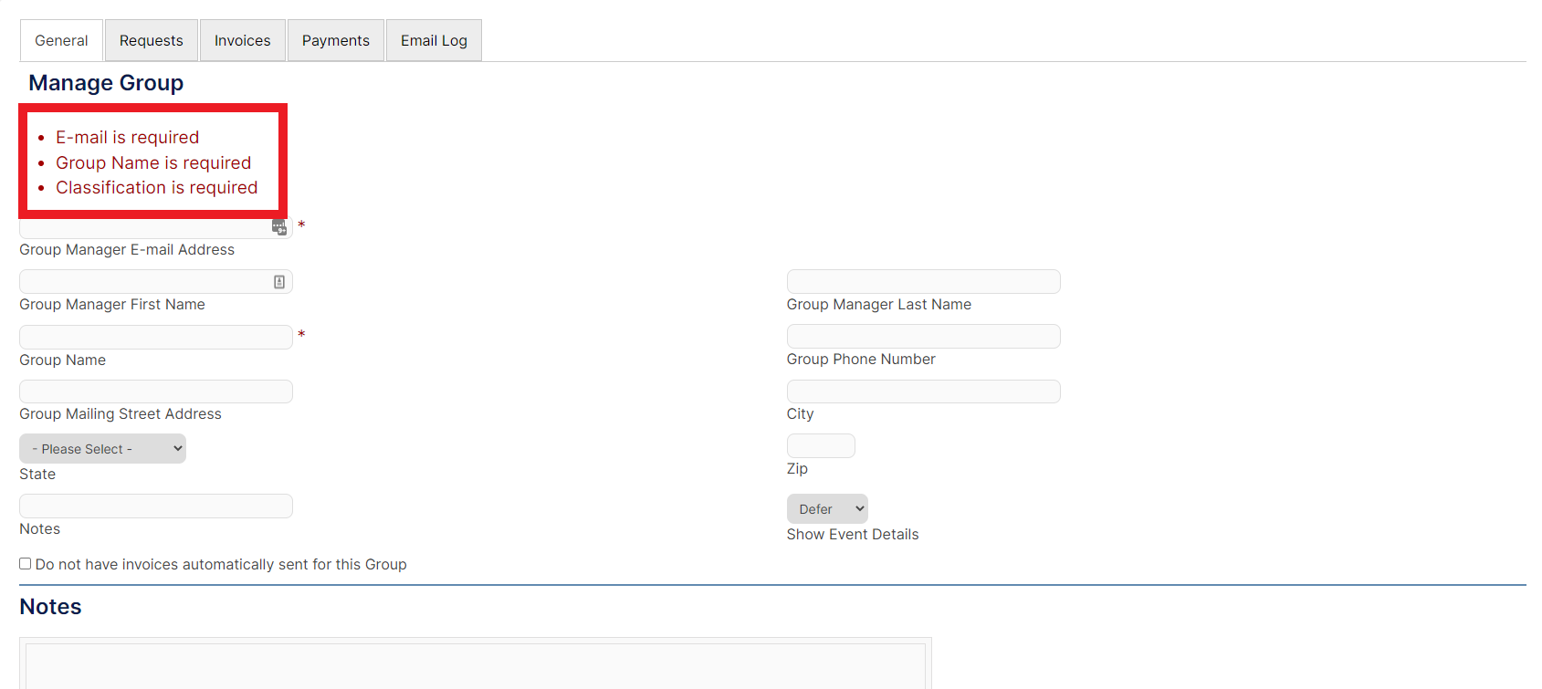The width and height of the screenshot is (1542, 689).
Task: Click into the Group Name field
Action: click(x=156, y=337)
